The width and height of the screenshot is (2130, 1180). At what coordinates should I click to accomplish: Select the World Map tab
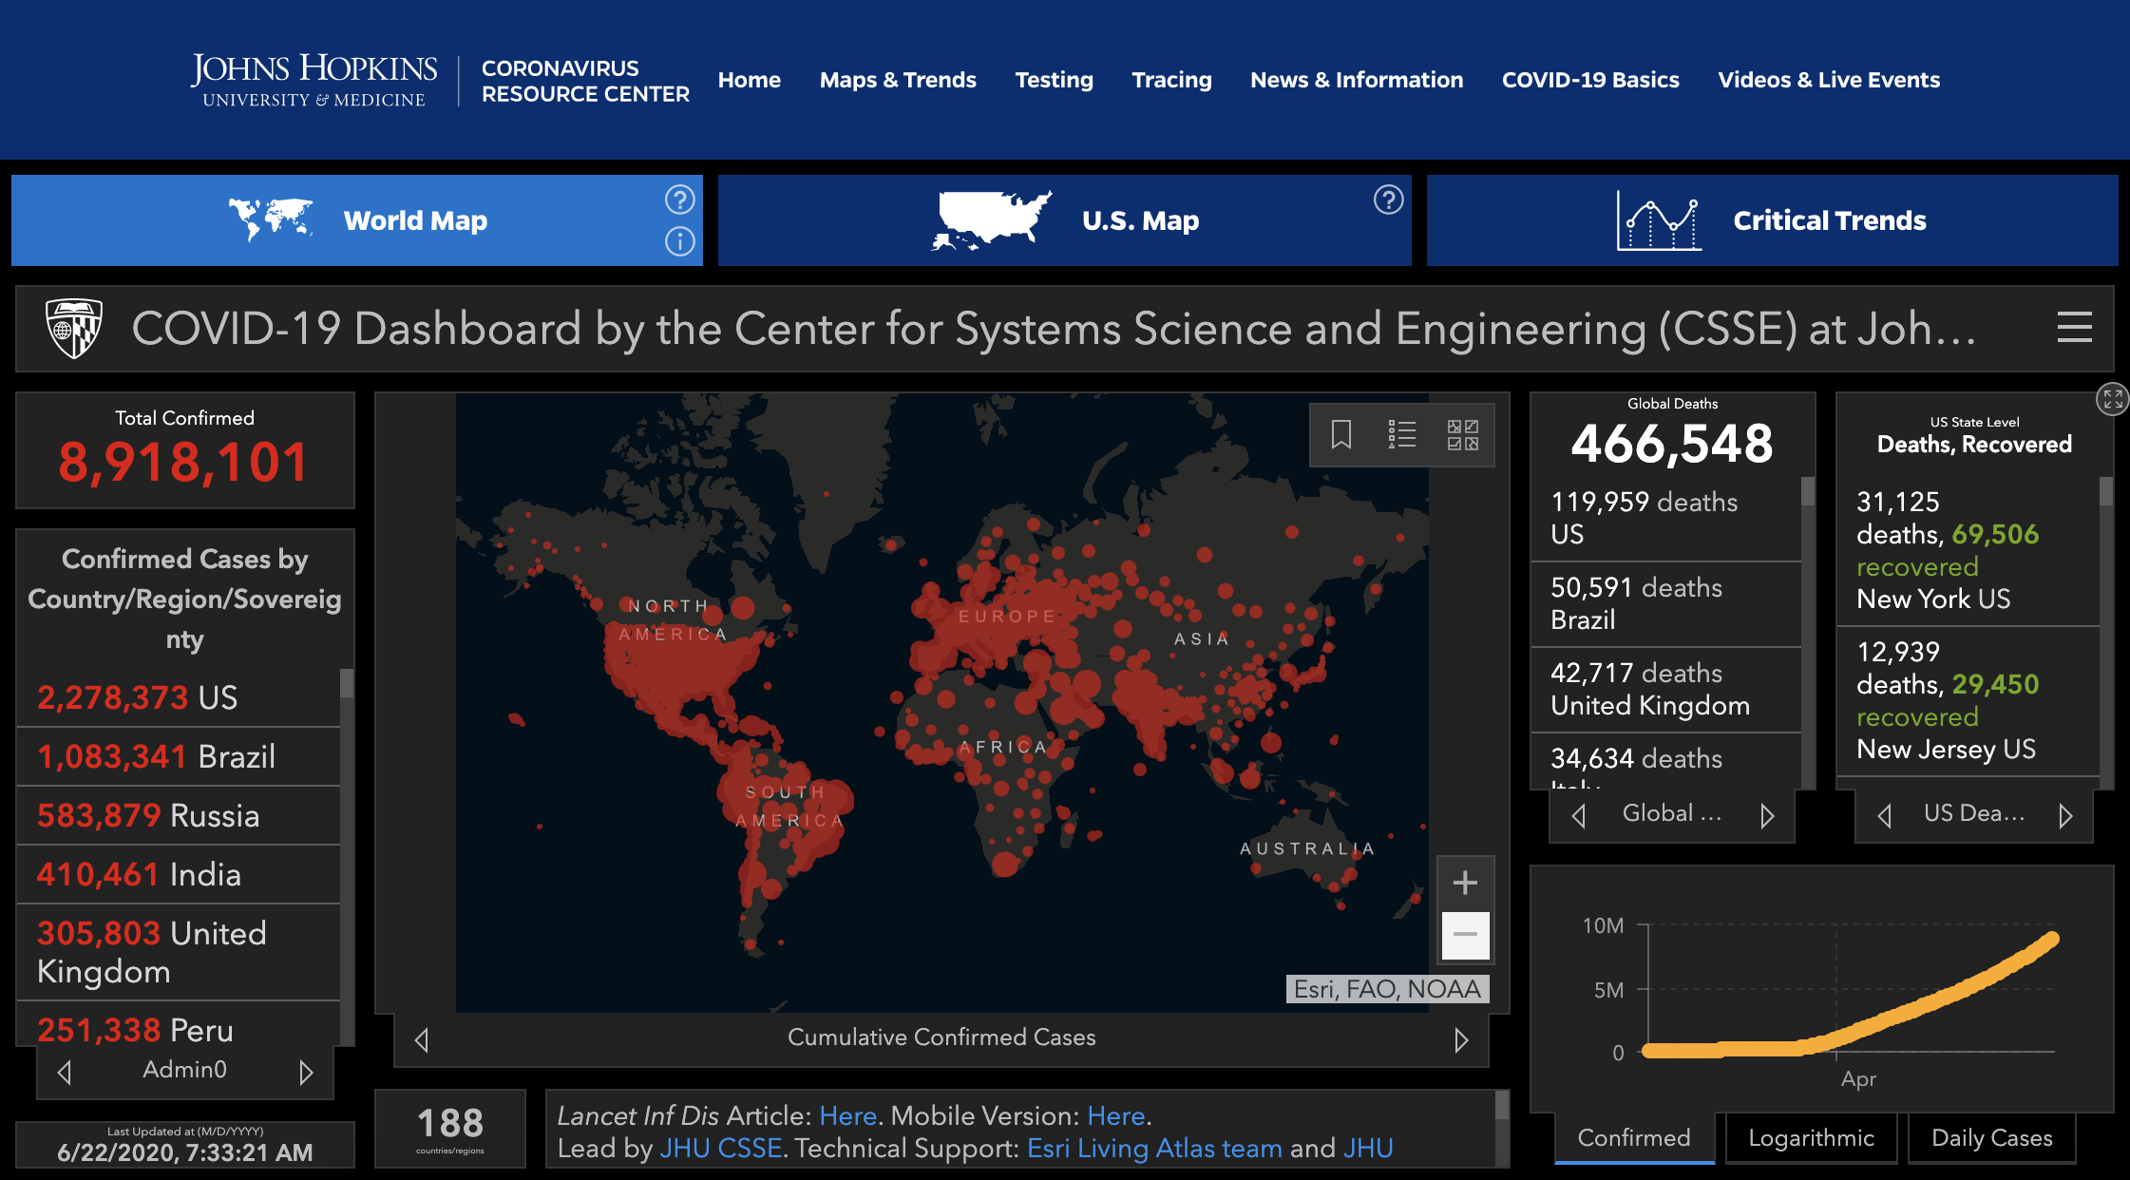pyautogui.click(x=357, y=220)
